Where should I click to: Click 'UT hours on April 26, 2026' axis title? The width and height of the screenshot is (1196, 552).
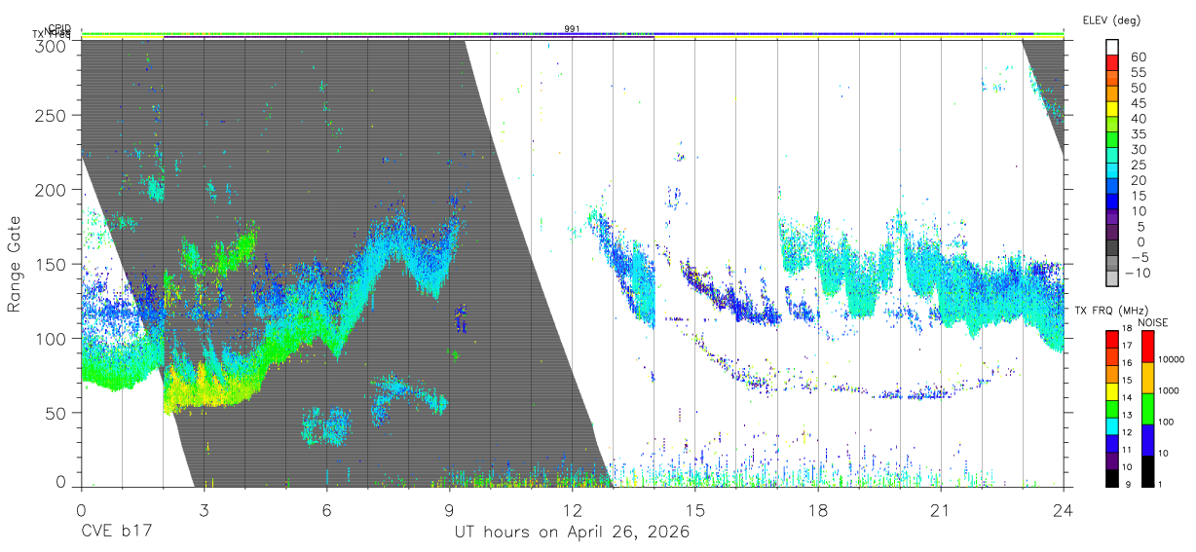[572, 533]
